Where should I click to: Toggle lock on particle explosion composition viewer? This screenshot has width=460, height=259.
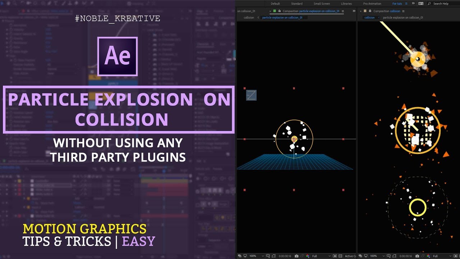click(279, 11)
